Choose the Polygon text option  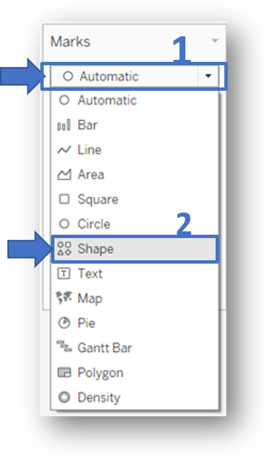[100, 373]
